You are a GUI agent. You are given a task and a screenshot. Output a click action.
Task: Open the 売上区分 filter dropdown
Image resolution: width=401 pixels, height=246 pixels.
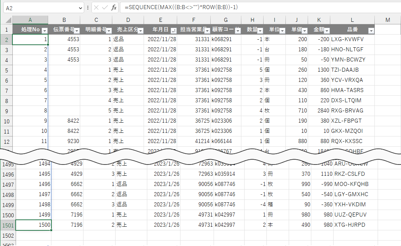pyautogui.click(x=140, y=31)
